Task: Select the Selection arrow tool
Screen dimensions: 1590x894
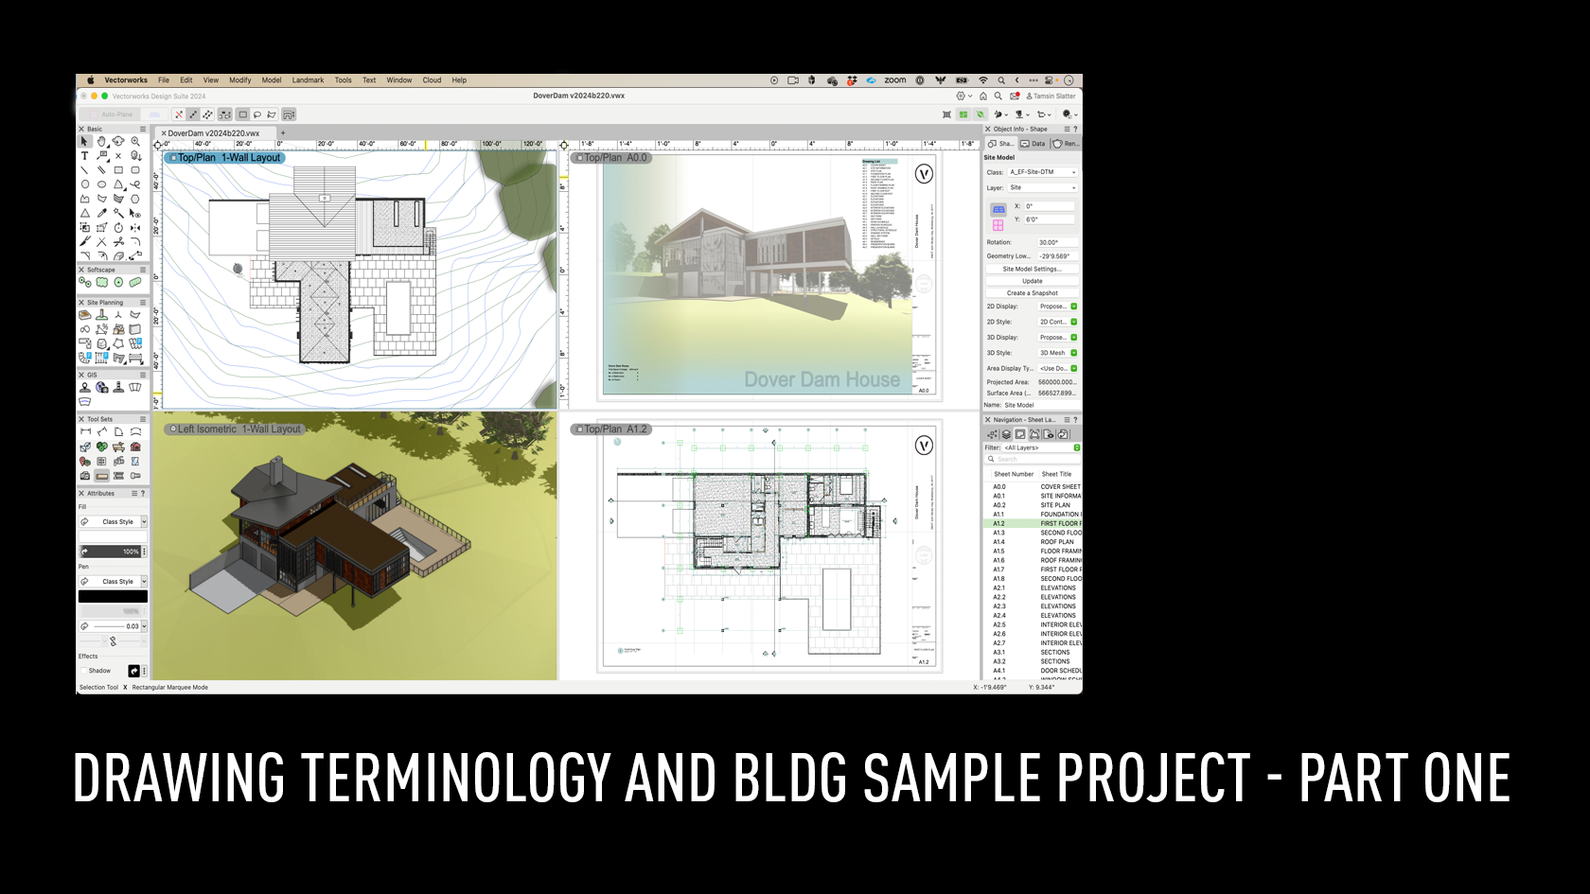Action: [84, 142]
